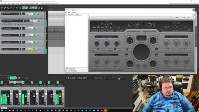Click the Orbitron mixer channel volume fader
The width and height of the screenshot is (199, 112).
point(60,96)
